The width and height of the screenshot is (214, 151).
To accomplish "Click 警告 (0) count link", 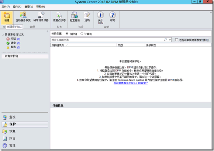I will (19, 48).
